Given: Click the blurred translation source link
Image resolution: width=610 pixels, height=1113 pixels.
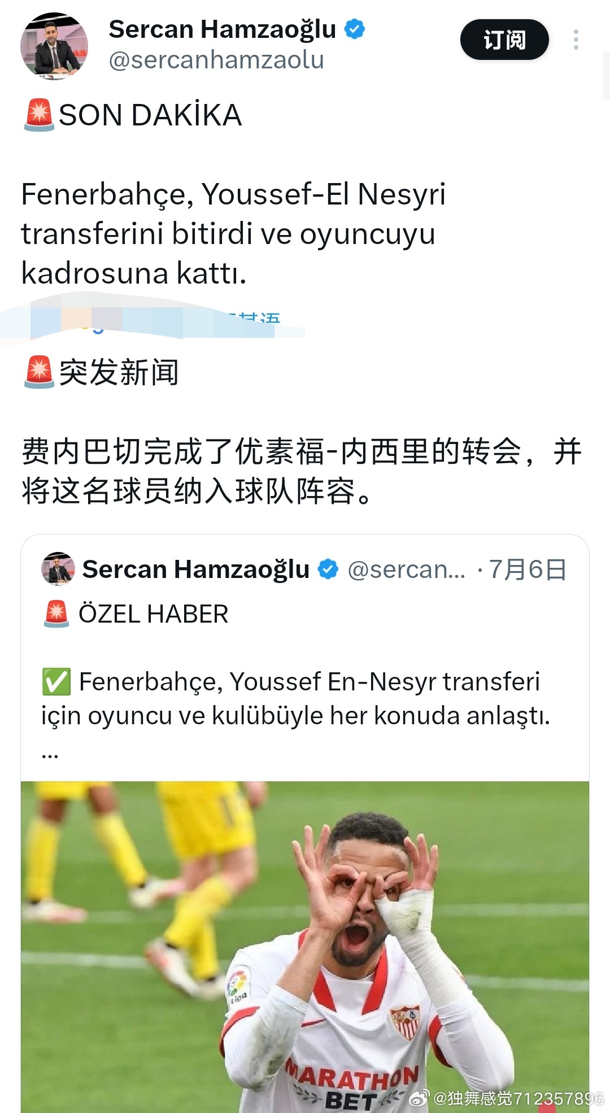Looking at the screenshot, I should tap(152, 322).
